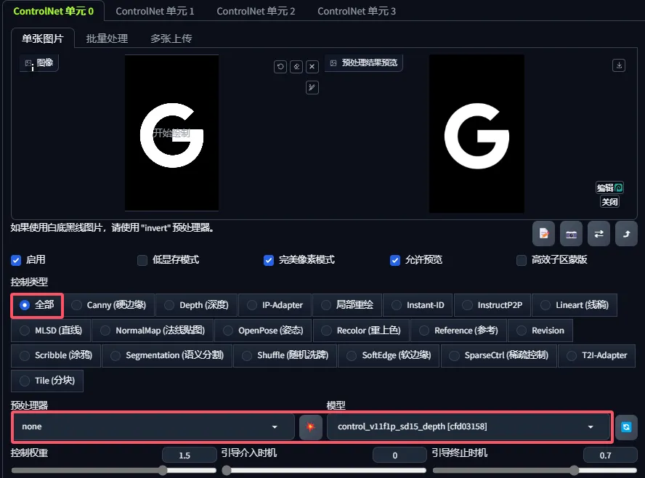The image size is (645, 478).
Task: Switch to ControlNet 单元 2 tab
Action: [256, 11]
